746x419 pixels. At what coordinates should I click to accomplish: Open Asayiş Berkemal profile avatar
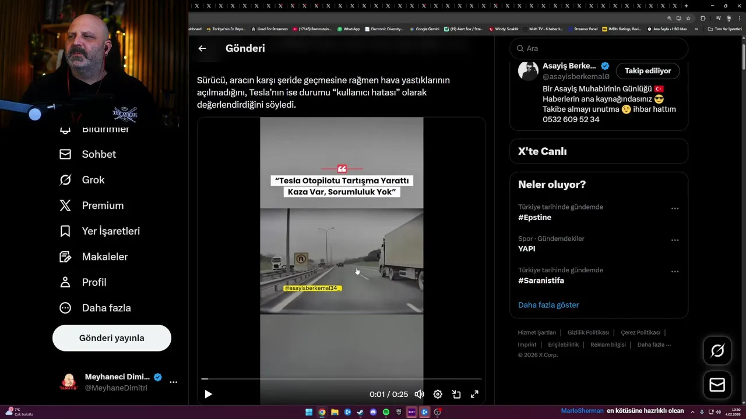coord(528,71)
